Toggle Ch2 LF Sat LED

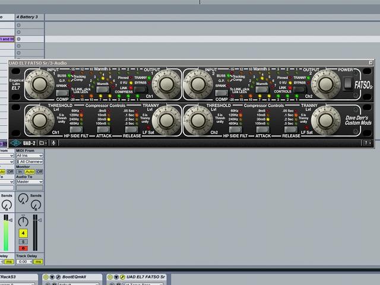click(x=307, y=128)
